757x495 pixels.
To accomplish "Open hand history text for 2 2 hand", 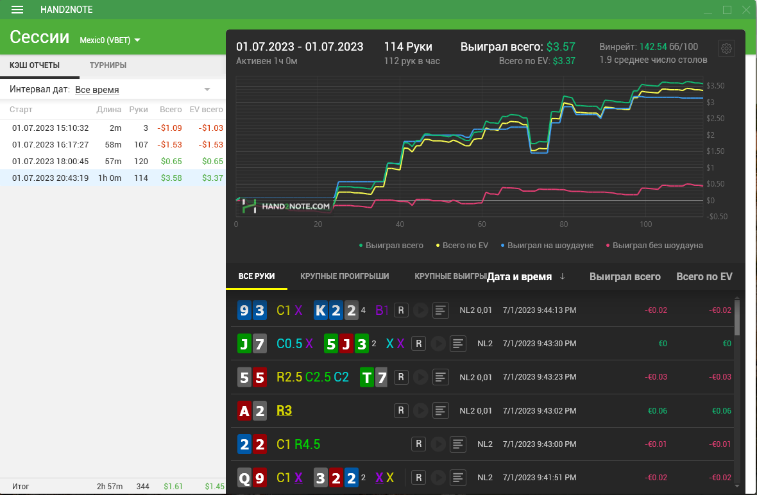I will click(457, 444).
